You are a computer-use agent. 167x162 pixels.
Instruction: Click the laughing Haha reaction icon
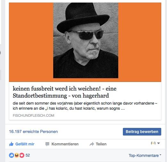pos(17,155)
